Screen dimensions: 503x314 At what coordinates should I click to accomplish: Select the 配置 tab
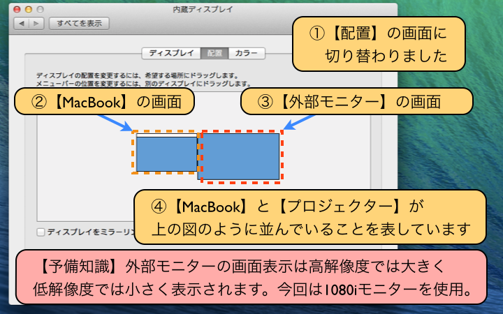(214, 53)
